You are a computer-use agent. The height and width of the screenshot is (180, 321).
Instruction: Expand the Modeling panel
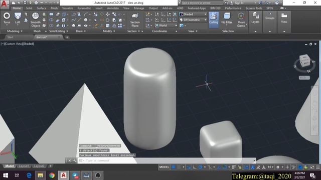click(15, 31)
